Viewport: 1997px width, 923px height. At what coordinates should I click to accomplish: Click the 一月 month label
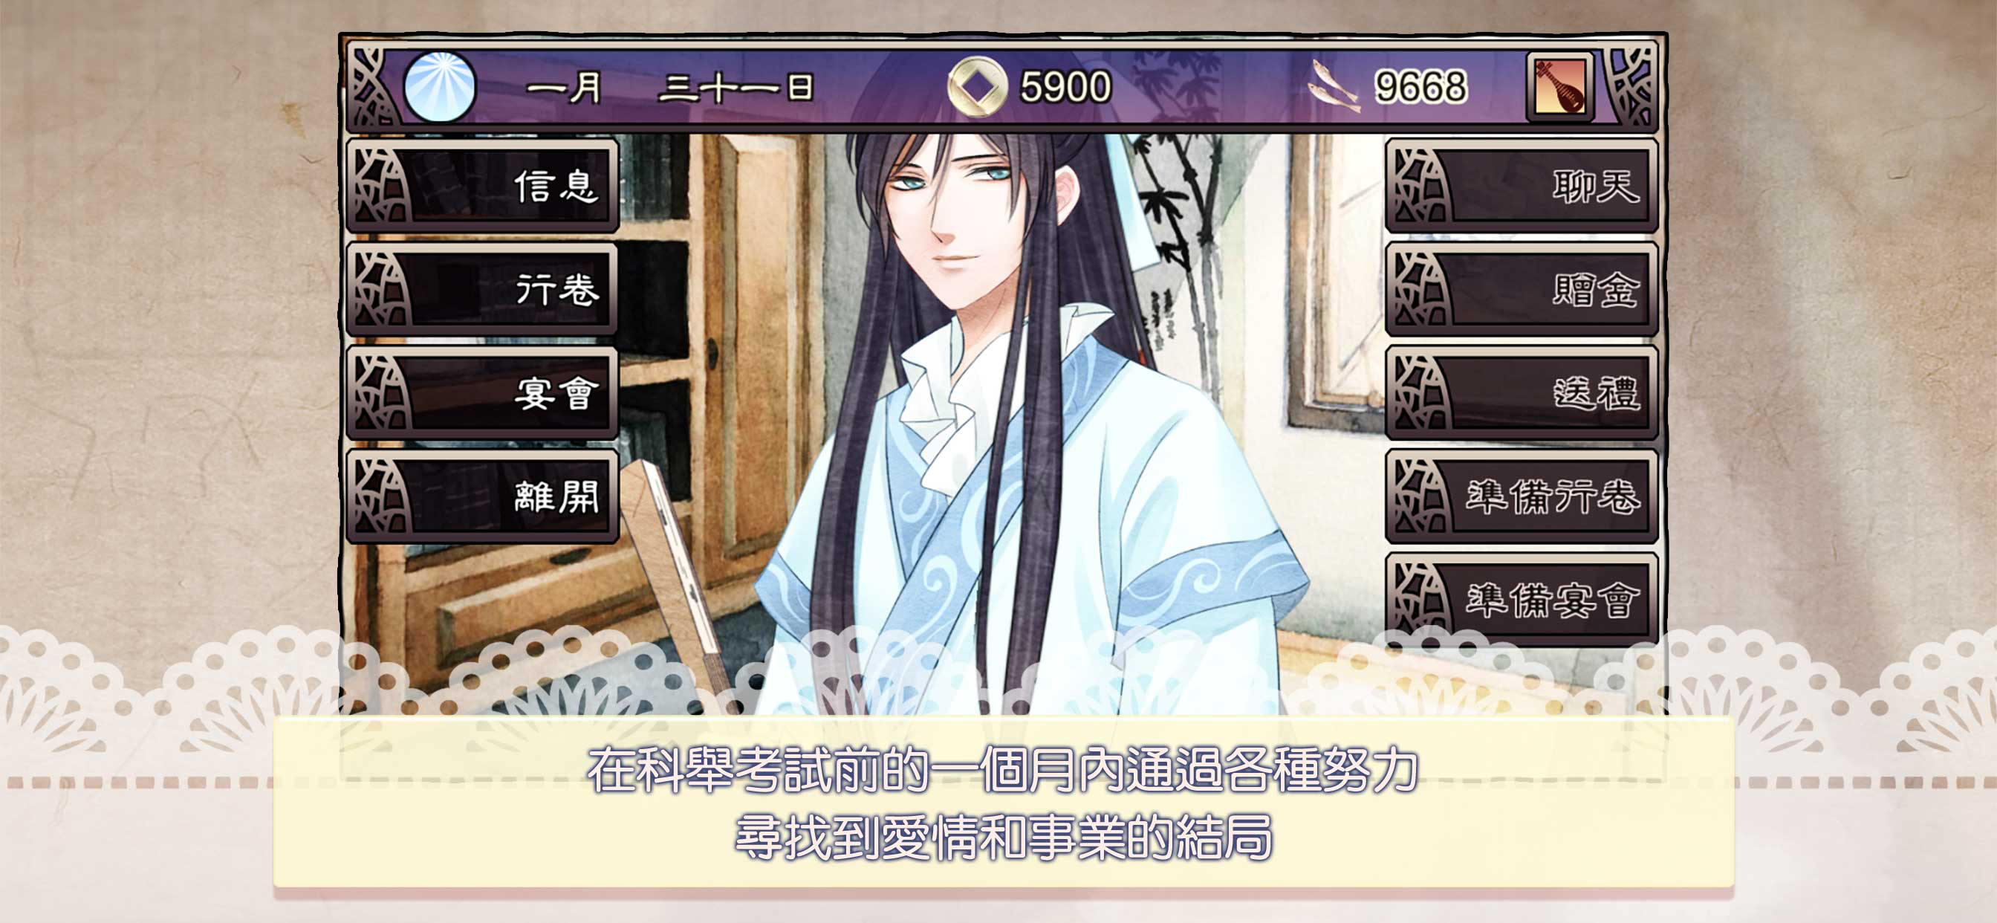pos(565,88)
